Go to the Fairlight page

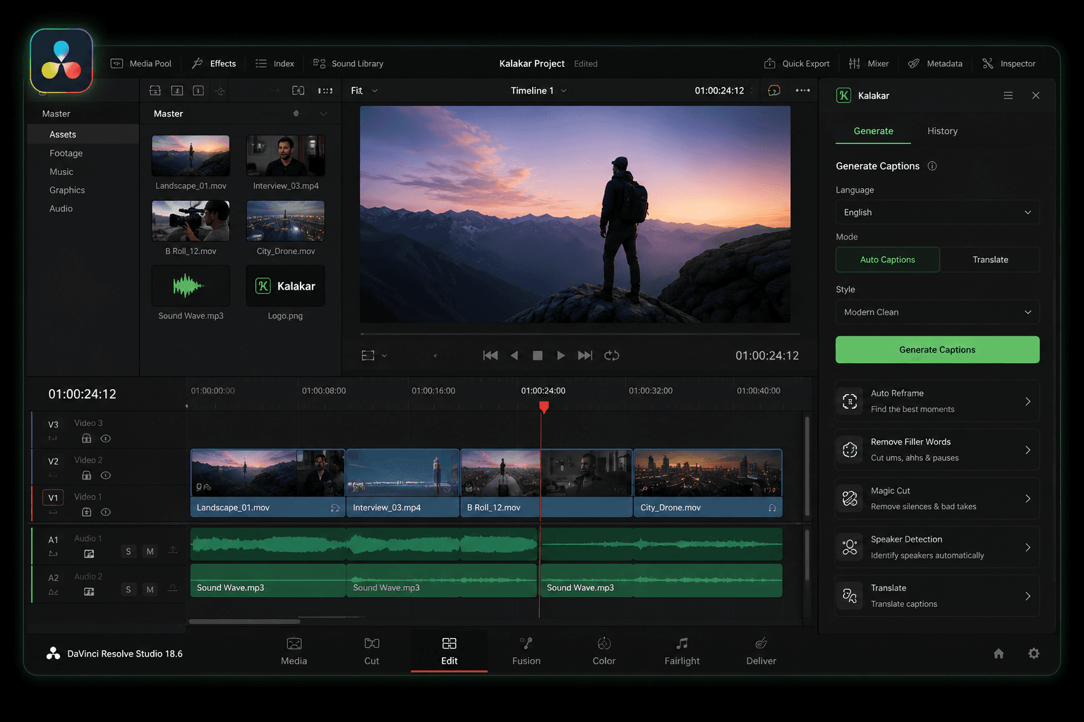click(x=682, y=651)
